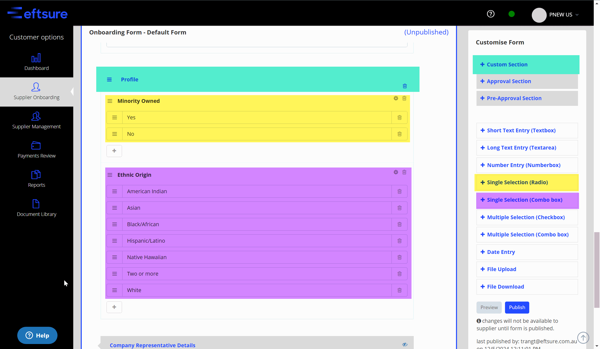Expand the PNEW US account dropdown

click(577, 15)
